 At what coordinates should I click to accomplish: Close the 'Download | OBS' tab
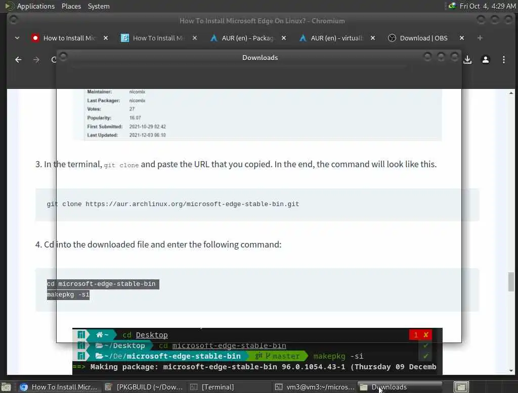tap(462, 38)
